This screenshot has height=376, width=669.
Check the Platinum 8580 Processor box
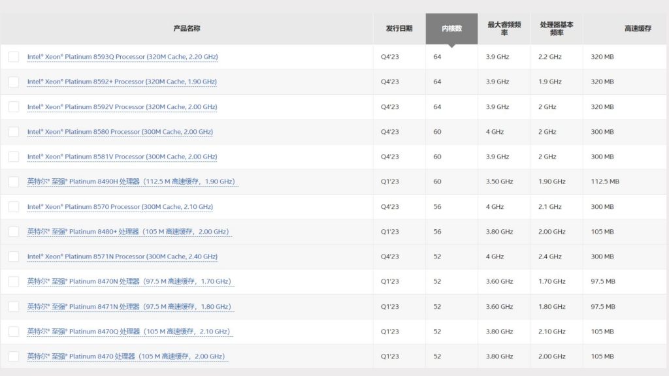14,132
